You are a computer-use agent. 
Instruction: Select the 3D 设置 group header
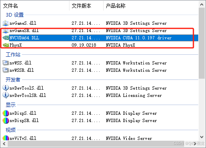pos(15,15)
